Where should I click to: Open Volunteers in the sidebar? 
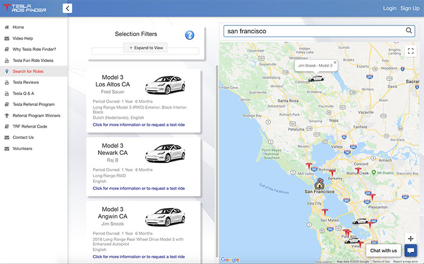point(22,148)
